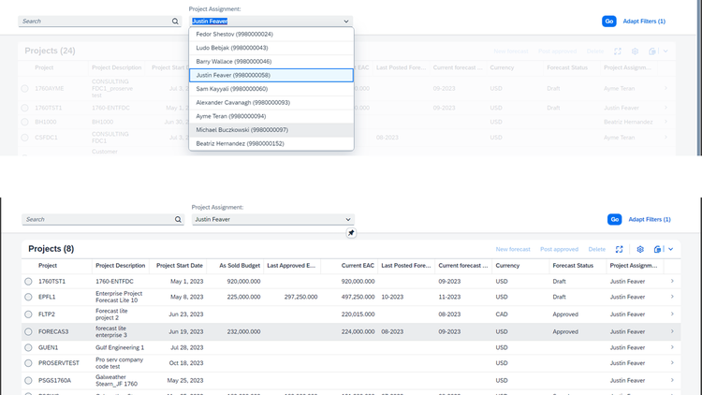Viewport: 702px width, 395px height.
Task: Open Adapt Filters (1) in upper panel
Action: 644,21
